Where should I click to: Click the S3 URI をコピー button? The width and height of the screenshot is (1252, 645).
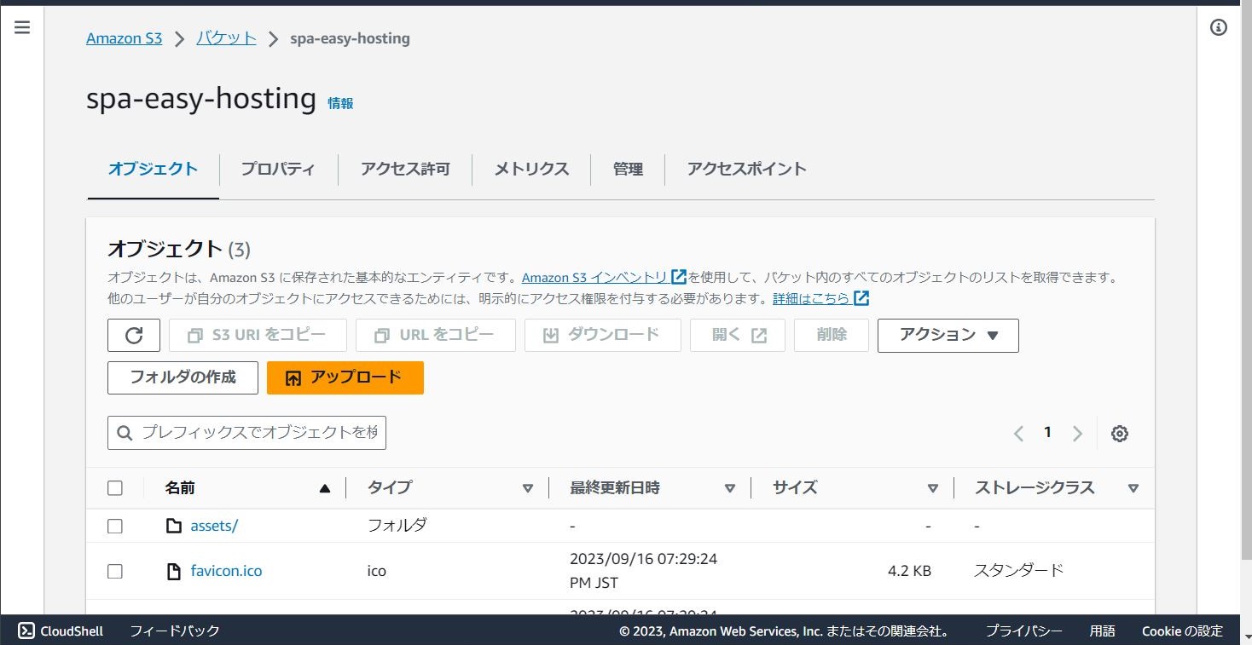pos(258,335)
